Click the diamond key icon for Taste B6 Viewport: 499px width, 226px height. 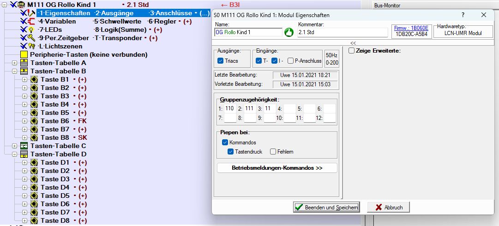pos(34,121)
